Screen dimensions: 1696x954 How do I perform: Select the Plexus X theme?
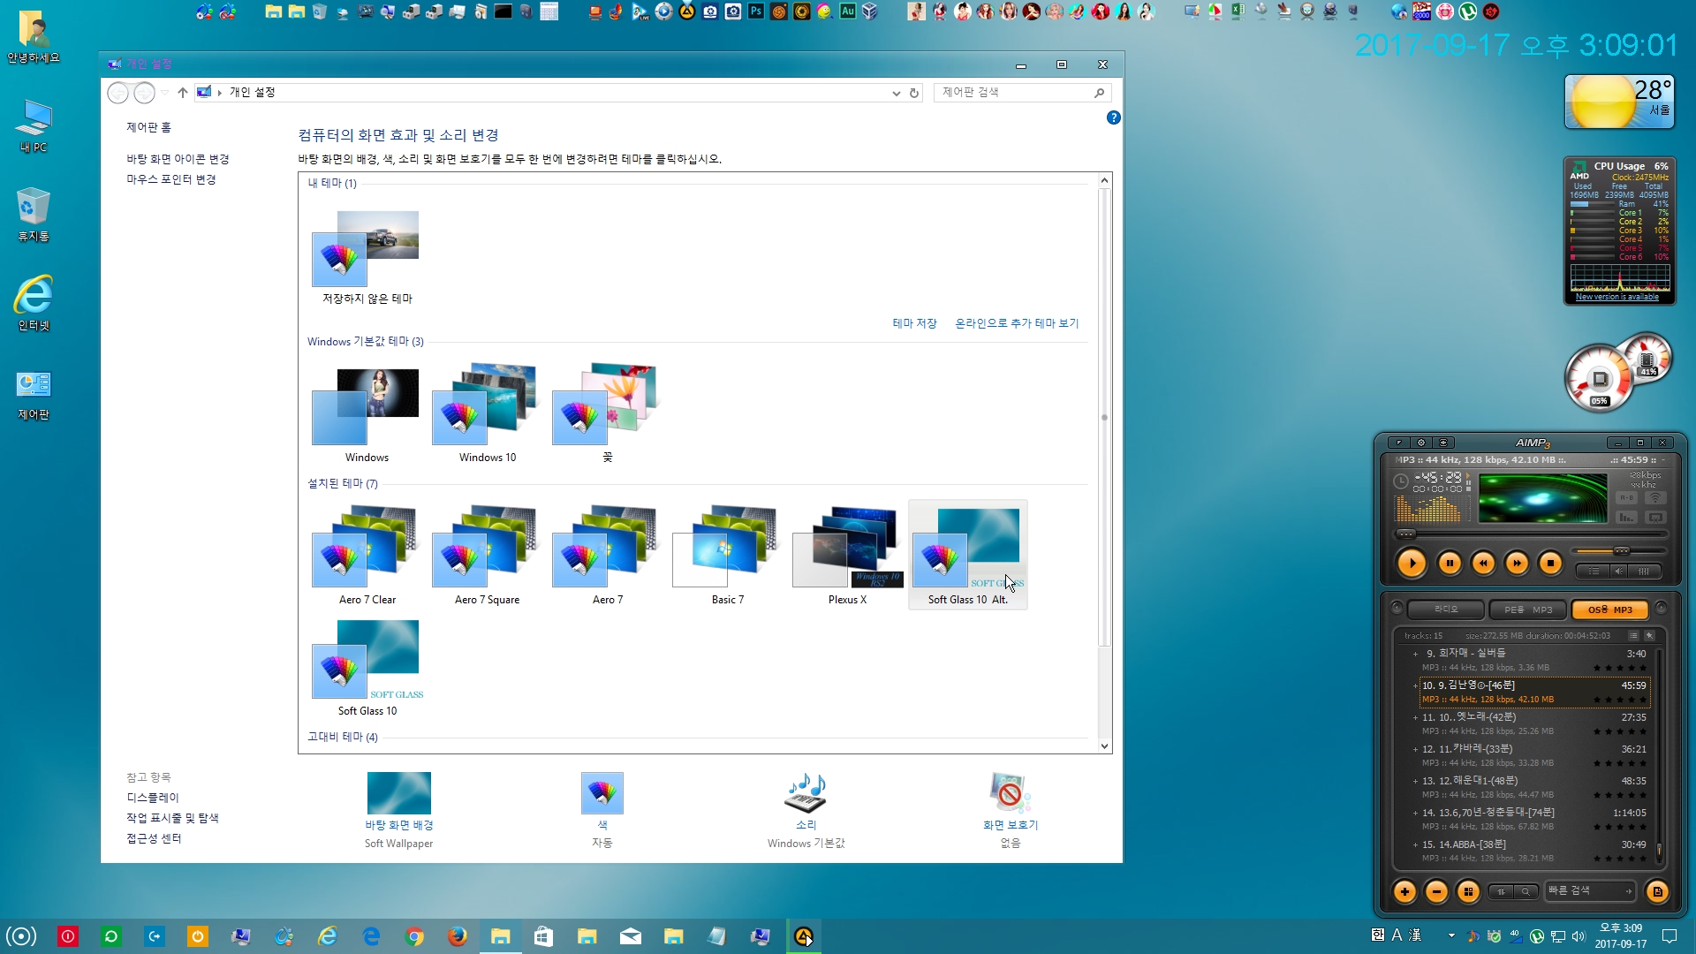(847, 548)
